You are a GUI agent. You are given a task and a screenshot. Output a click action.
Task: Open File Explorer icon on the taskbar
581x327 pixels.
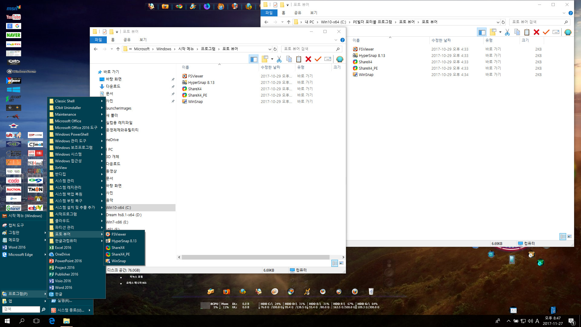66,321
